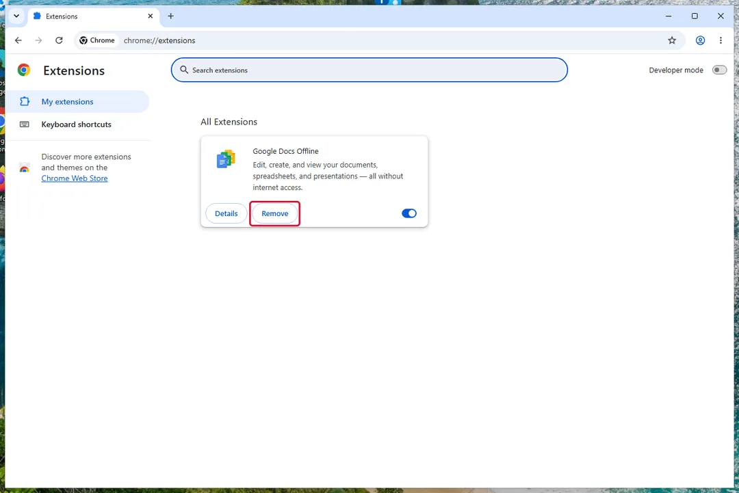Viewport: 739px width, 493px height.
Task: Open the Chrome Web Store link
Action: [x=75, y=178]
